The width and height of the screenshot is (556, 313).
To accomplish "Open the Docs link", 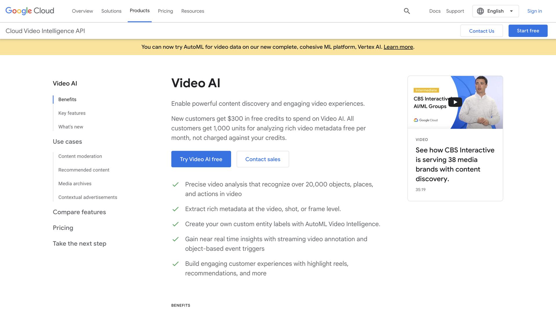I will pyautogui.click(x=435, y=11).
